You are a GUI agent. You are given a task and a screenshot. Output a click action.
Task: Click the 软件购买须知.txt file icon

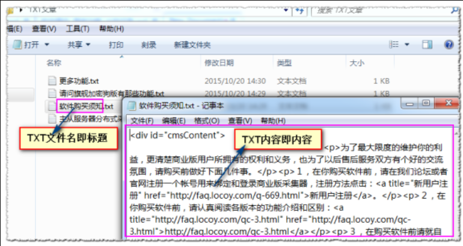(52, 106)
